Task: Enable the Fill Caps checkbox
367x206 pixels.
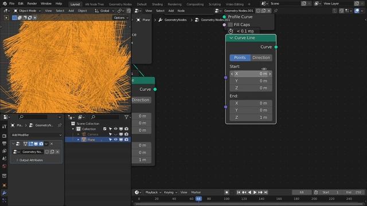Action: 231,25
